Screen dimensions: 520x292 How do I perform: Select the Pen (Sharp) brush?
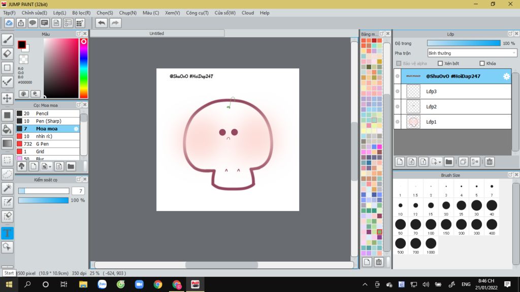tap(48, 121)
